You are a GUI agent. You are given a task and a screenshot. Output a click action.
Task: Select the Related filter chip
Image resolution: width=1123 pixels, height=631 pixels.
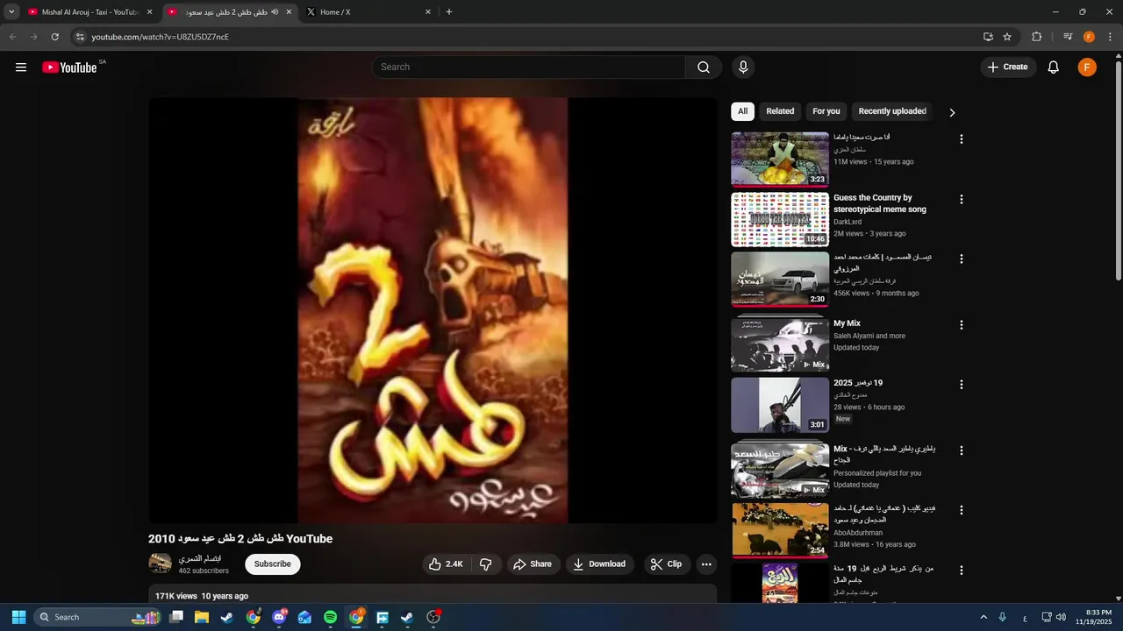(x=780, y=111)
